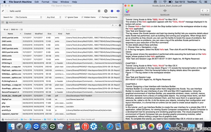Toggle preview with blue eye icon
Screen dimensions: 211x132
point(118,11)
